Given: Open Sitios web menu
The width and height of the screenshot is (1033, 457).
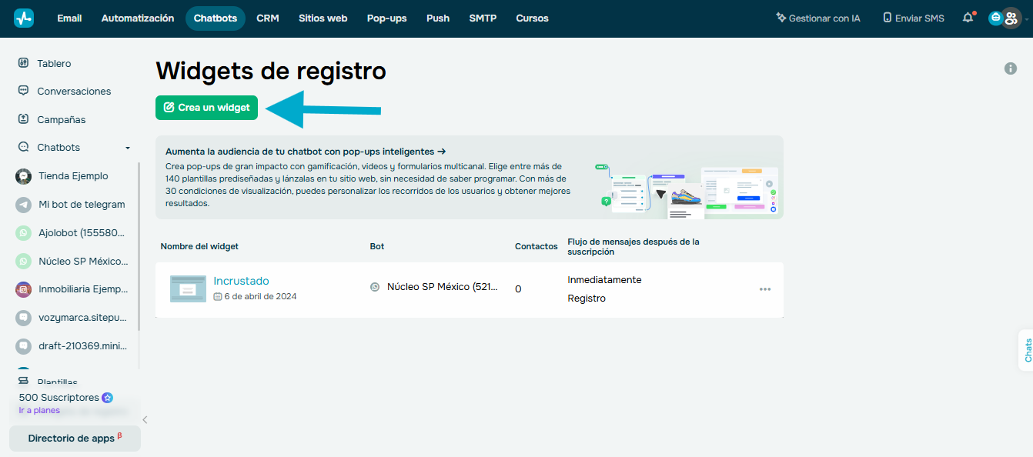Looking at the screenshot, I should point(323,18).
